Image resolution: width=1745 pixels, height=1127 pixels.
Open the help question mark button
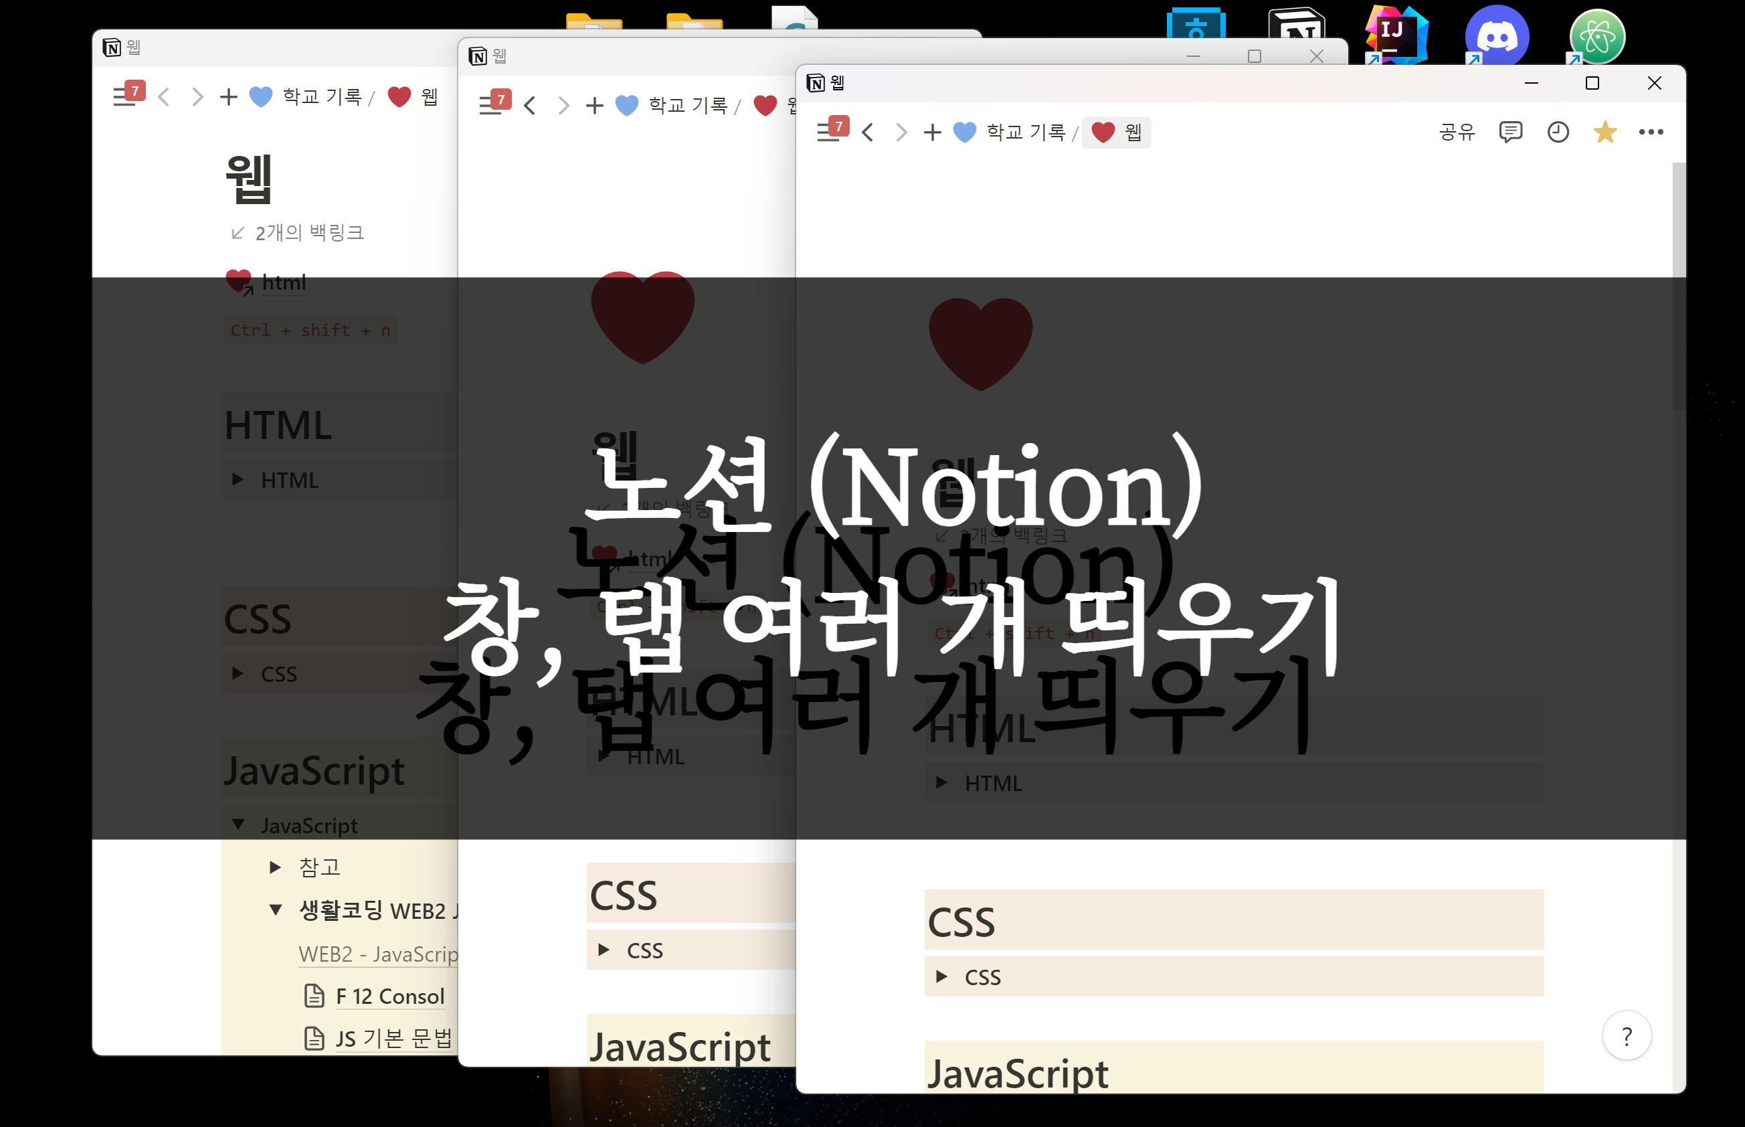[x=1626, y=1035]
